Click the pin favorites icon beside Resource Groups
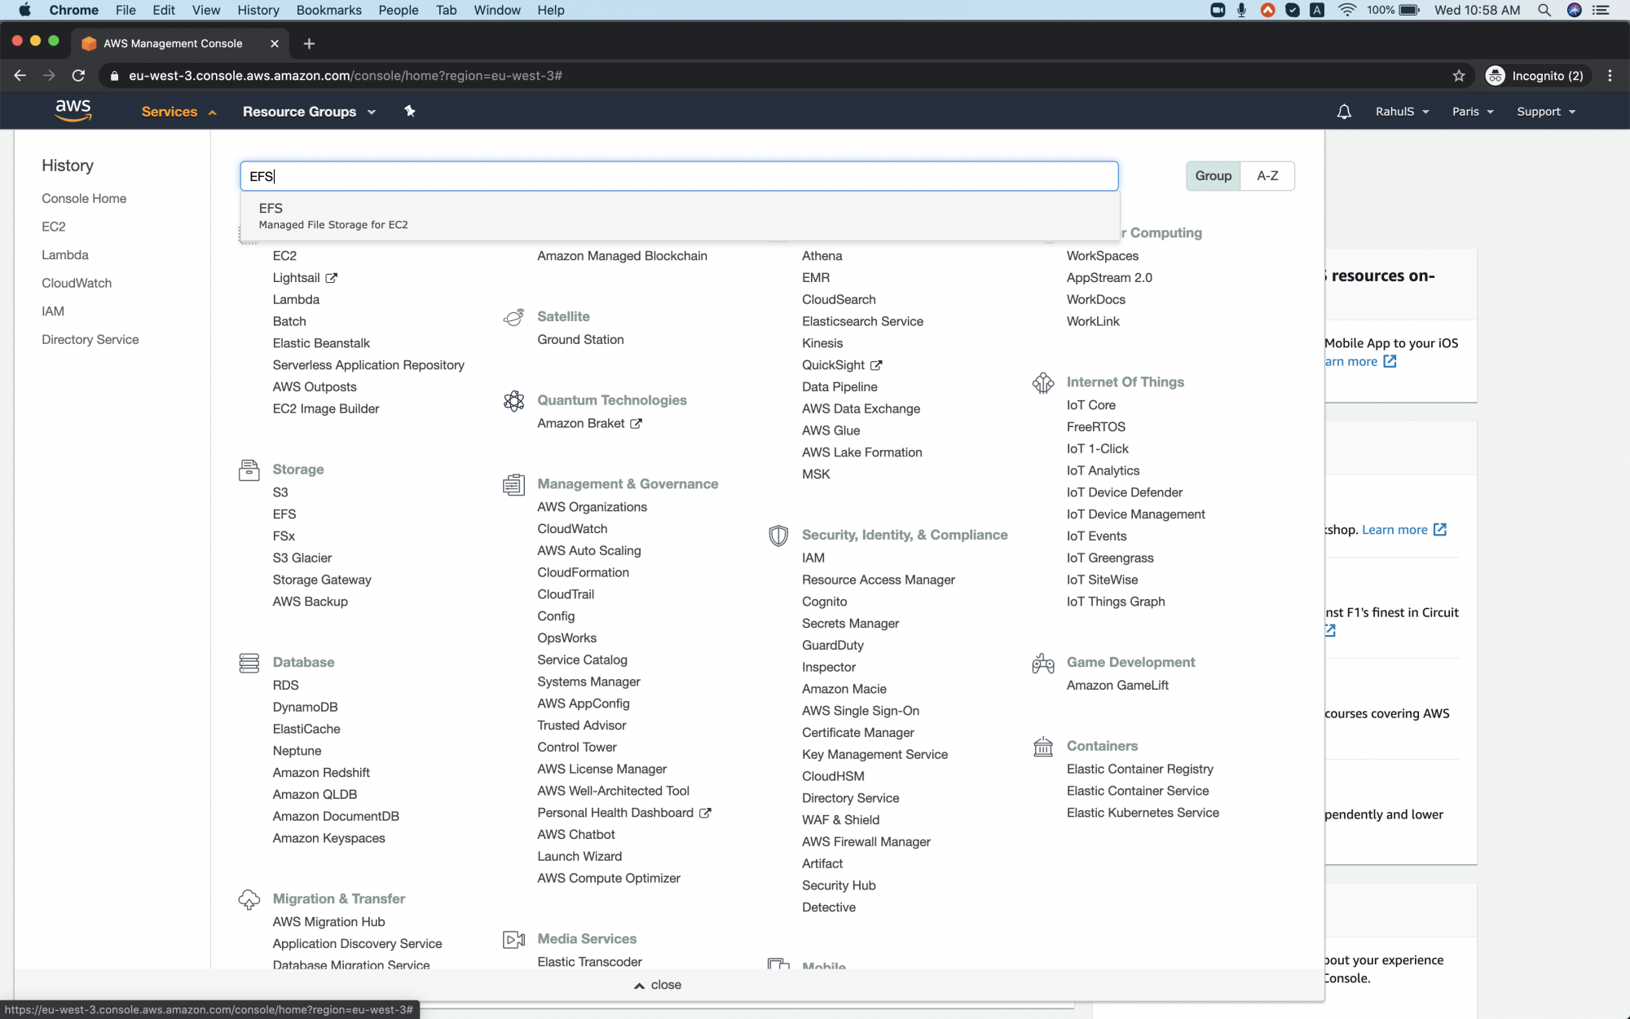The width and height of the screenshot is (1630, 1019). pos(409,111)
